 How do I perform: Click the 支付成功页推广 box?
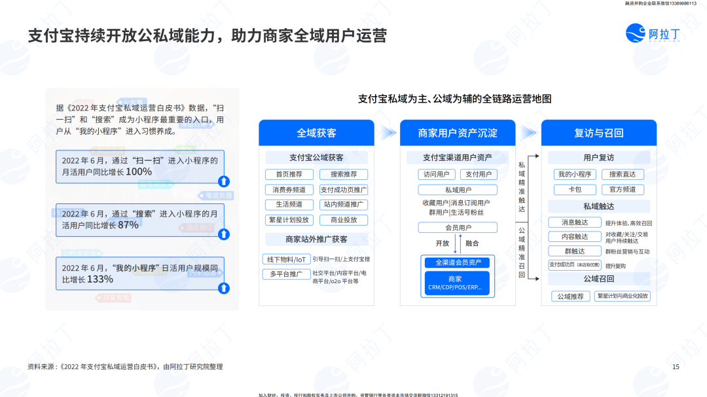(x=344, y=190)
